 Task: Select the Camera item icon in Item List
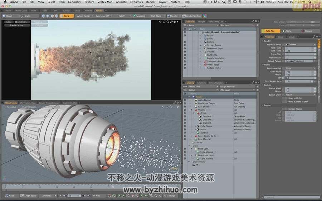point(205,42)
